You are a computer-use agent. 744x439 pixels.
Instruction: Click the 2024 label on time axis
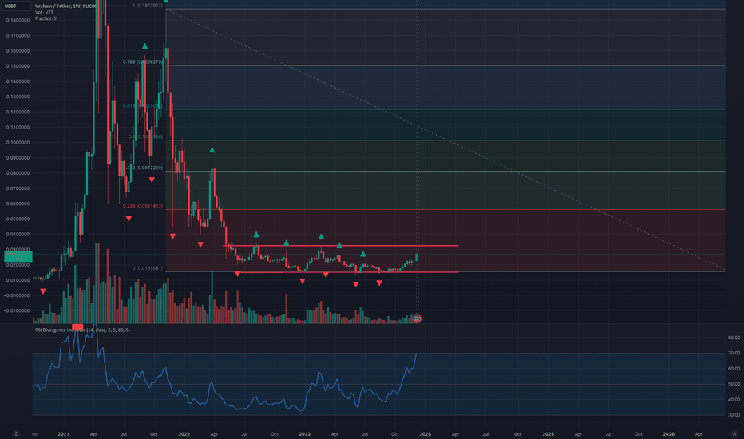coord(425,433)
